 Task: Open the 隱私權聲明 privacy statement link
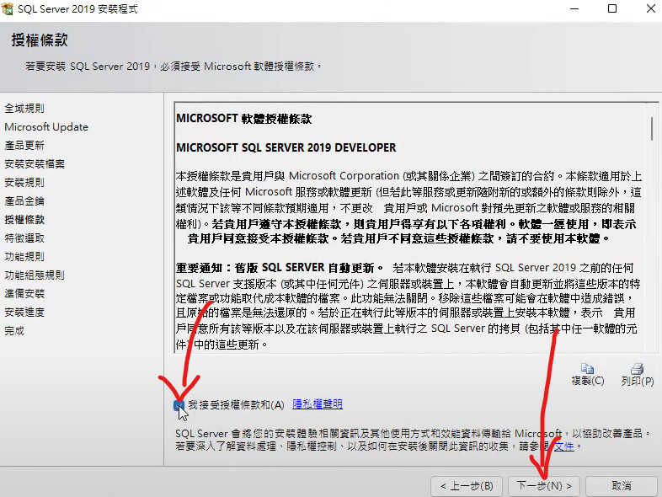318,404
